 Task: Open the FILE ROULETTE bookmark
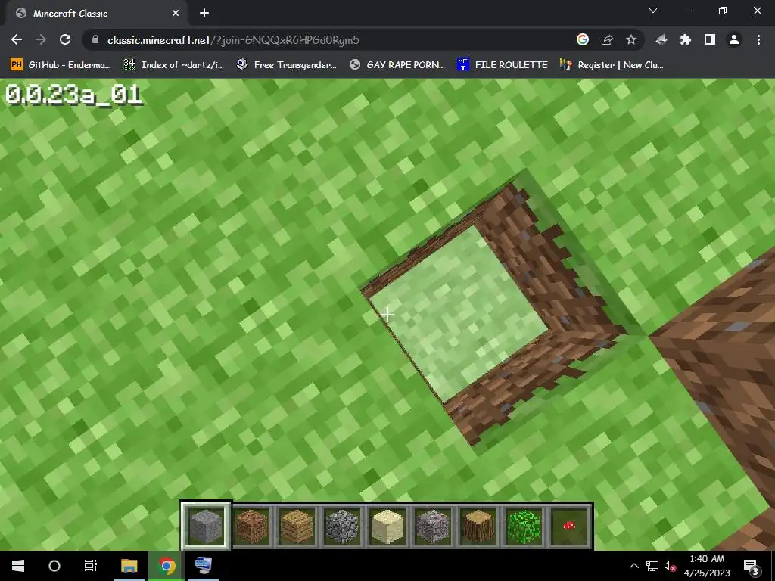click(503, 65)
